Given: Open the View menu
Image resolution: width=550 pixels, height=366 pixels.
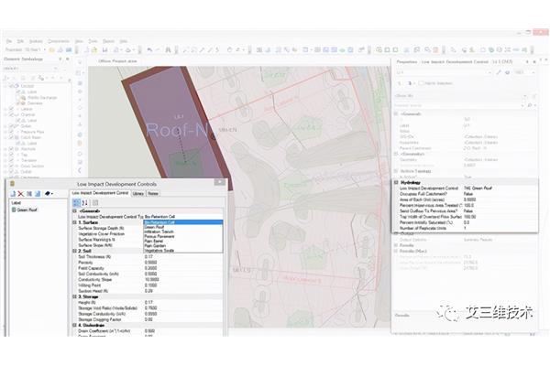Looking at the screenshot, I should tap(79, 41).
